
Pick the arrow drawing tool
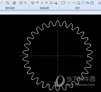click(x=46, y=3)
